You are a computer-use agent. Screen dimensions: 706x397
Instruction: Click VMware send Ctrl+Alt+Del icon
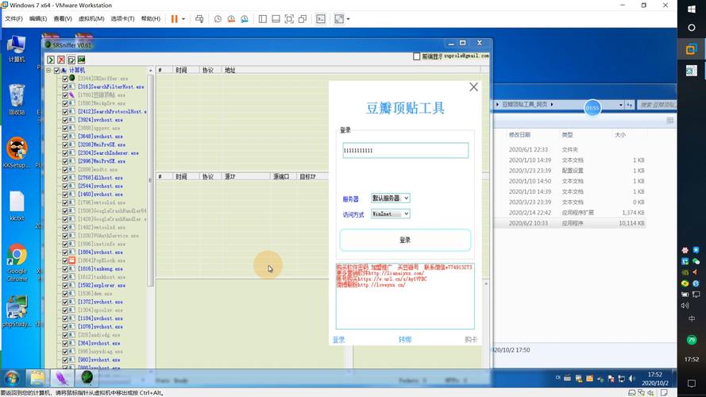click(x=199, y=19)
